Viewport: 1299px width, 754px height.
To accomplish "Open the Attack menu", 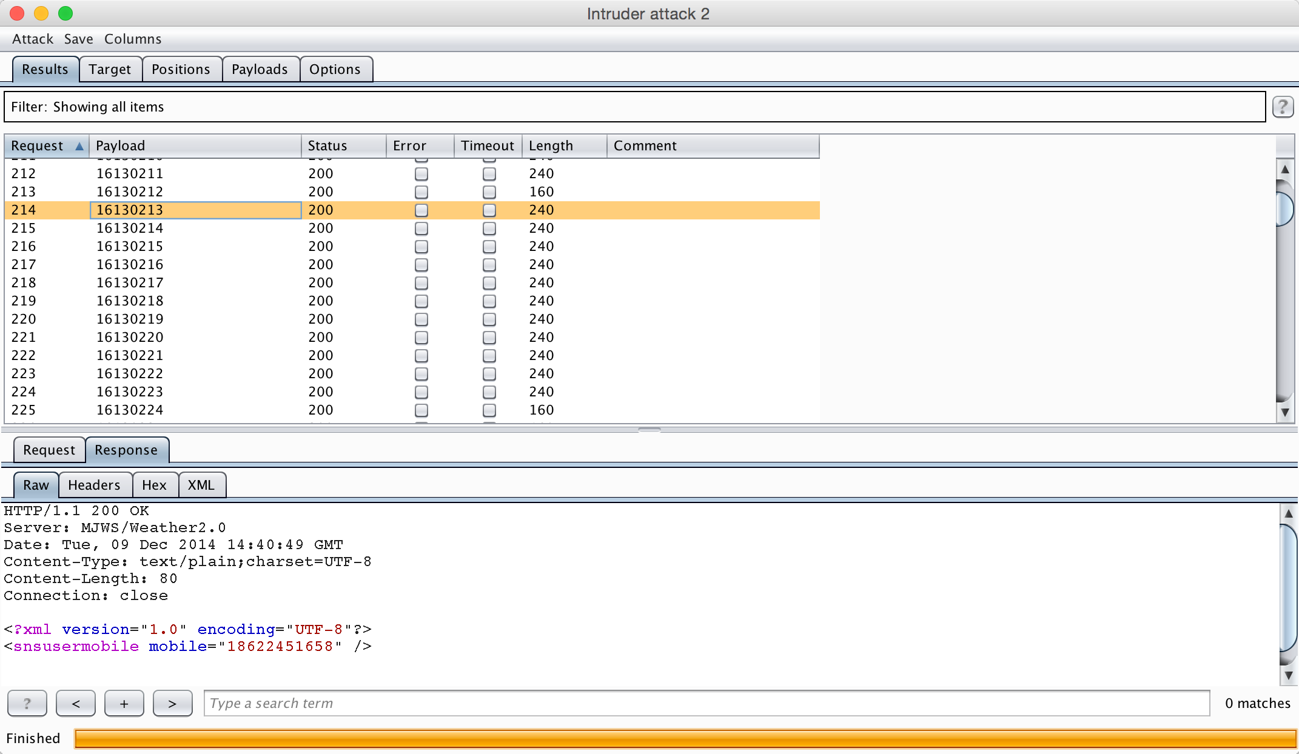I will click(x=33, y=39).
